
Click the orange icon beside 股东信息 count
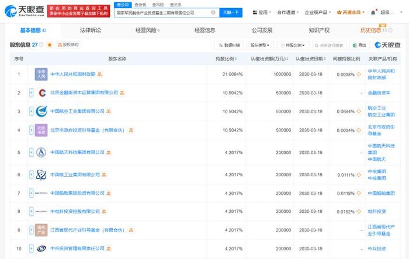pos(50,45)
